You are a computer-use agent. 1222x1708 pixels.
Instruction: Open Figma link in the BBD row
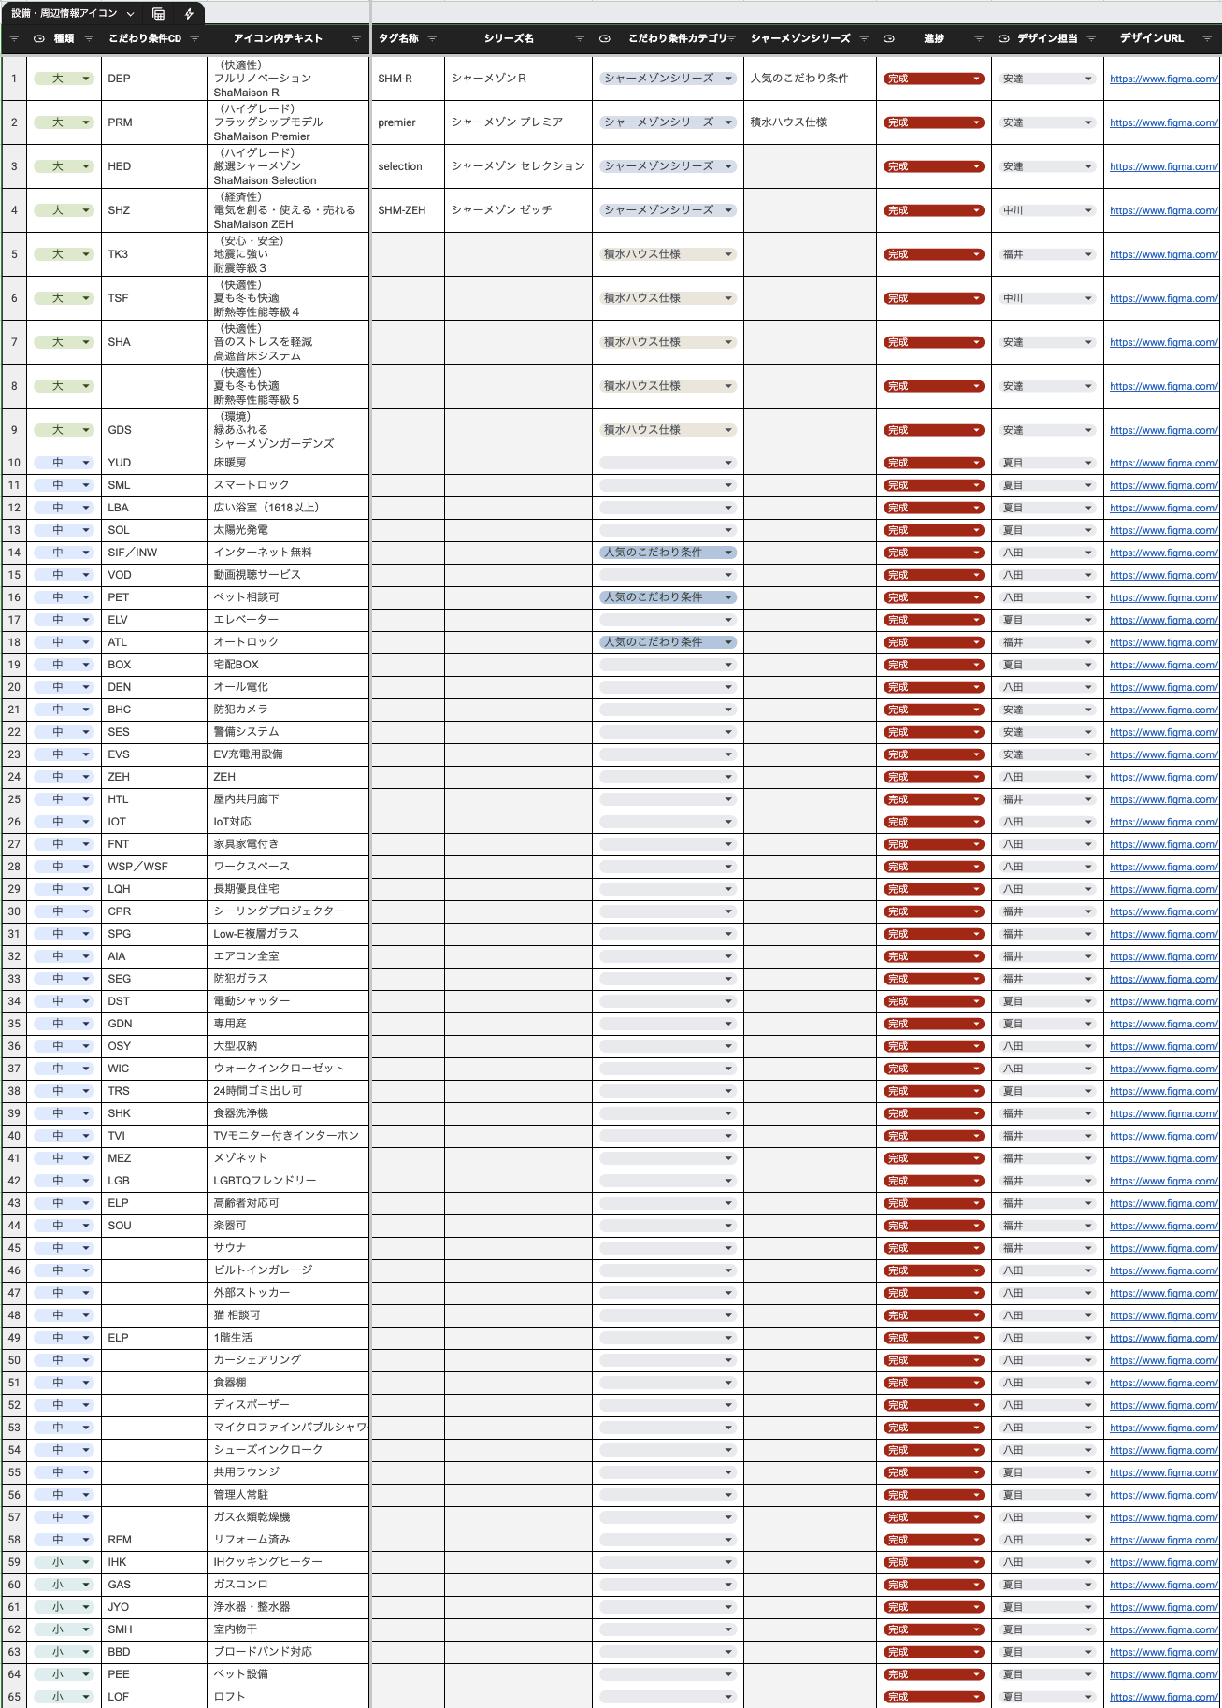[1164, 1652]
